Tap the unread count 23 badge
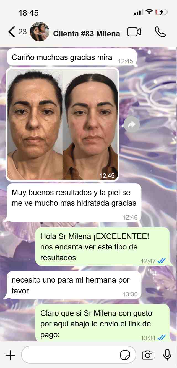The width and height of the screenshot is (177, 368). click(x=22, y=32)
